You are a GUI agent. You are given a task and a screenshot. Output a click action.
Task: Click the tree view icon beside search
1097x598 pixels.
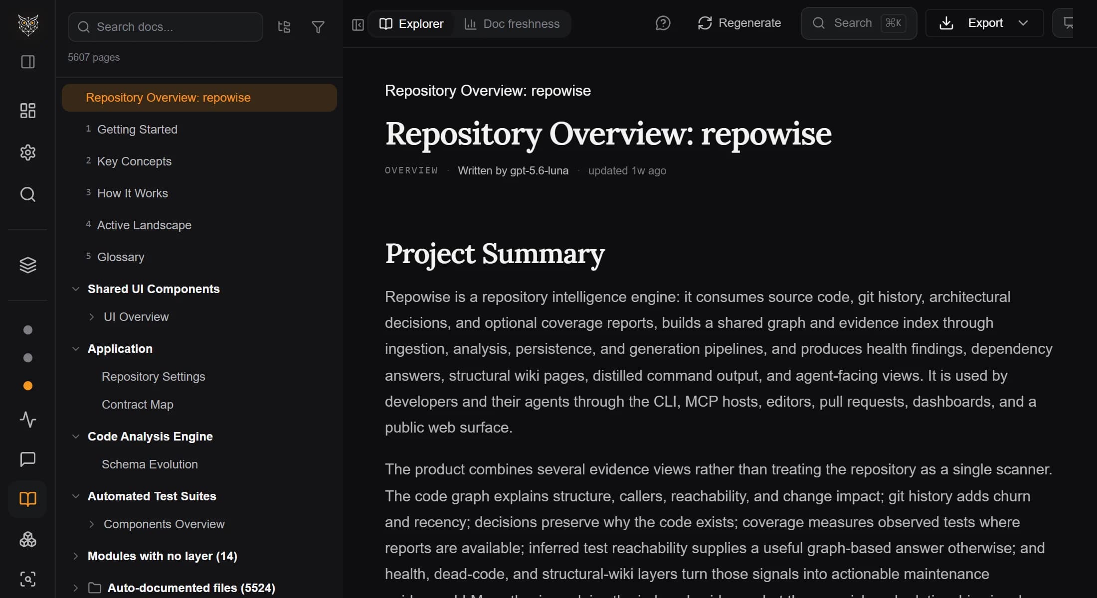pos(284,27)
